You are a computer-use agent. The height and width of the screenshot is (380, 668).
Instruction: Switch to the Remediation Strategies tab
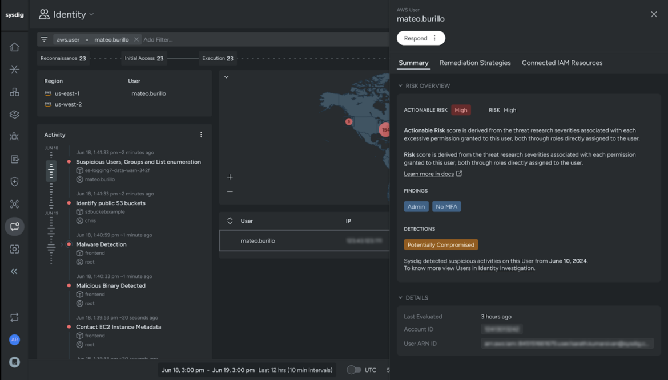click(474, 63)
